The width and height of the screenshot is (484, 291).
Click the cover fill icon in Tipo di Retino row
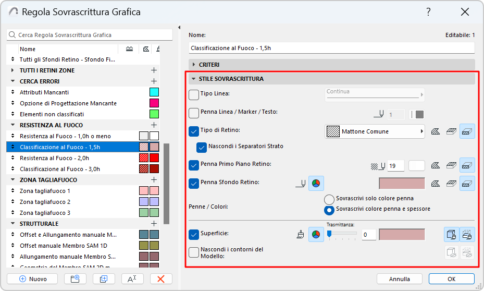pyautogui.click(x=451, y=131)
